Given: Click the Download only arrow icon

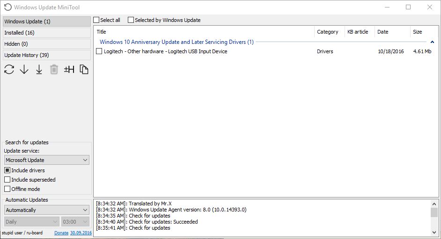Looking at the screenshot, I should tap(24, 69).
